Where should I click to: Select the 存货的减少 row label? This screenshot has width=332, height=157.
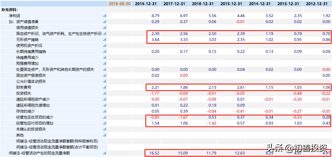pos(26,111)
